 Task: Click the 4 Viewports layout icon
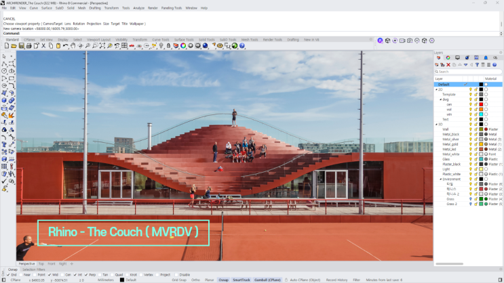tap(124, 46)
